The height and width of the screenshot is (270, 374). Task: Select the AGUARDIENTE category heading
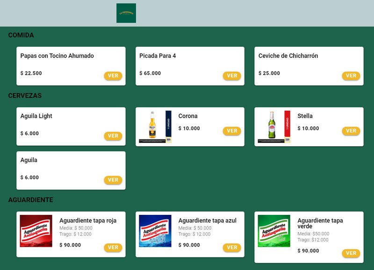tap(31, 200)
